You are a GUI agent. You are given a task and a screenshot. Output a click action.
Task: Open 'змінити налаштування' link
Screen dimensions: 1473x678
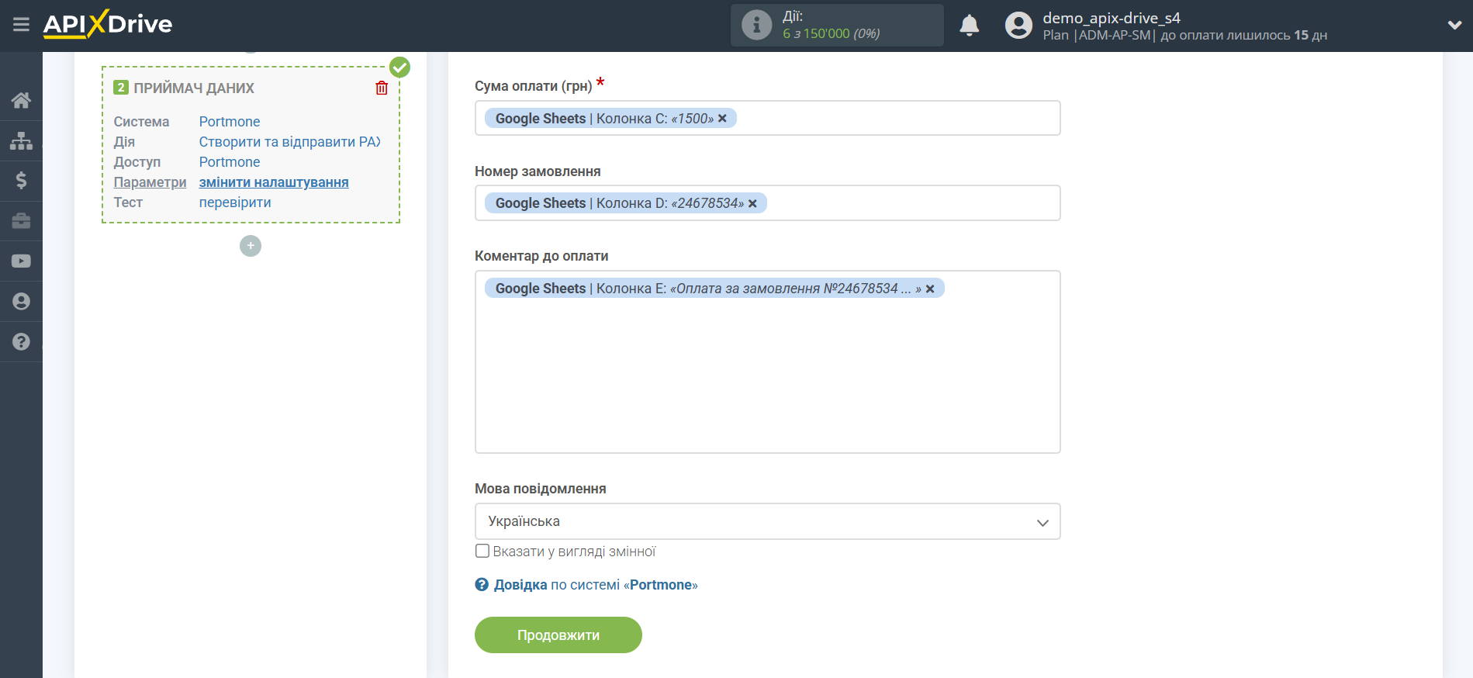(x=274, y=182)
